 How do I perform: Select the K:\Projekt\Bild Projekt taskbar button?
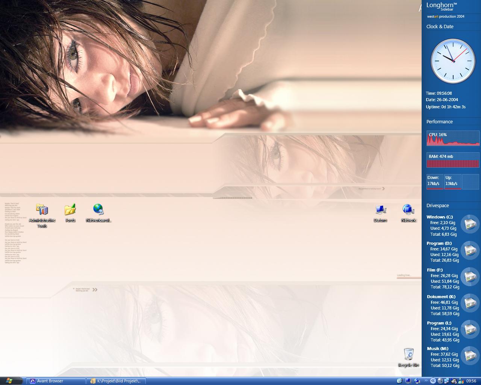[x=116, y=381]
